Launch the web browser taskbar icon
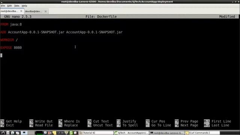The width and height of the screenshot is (240, 135). (12, 133)
